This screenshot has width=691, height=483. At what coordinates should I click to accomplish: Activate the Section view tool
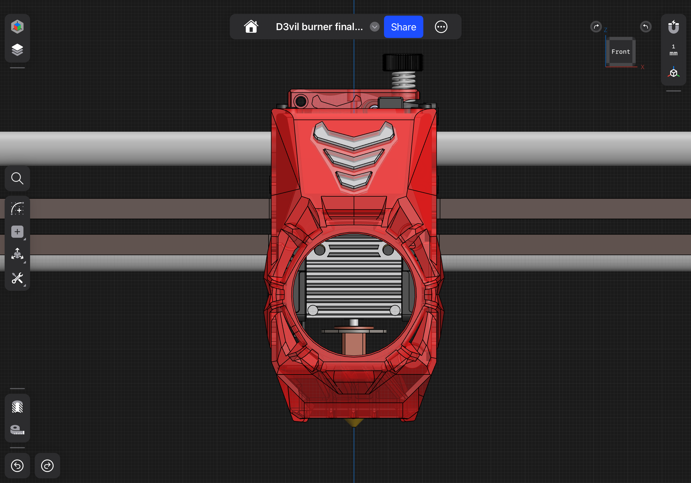click(x=17, y=407)
